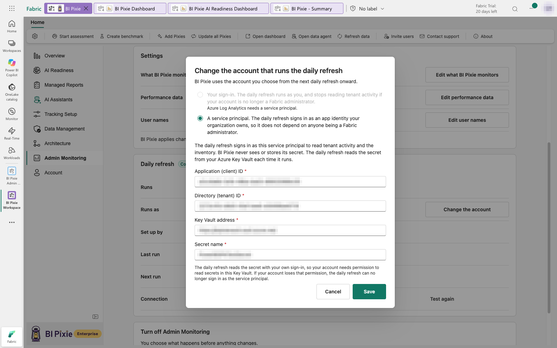Open AI Readiness in sidebar
This screenshot has height=348, width=557.
(x=59, y=70)
